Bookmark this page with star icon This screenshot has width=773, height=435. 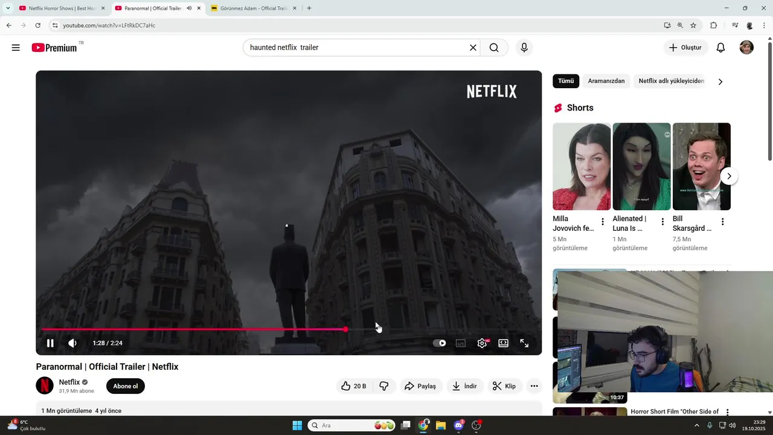[693, 25]
